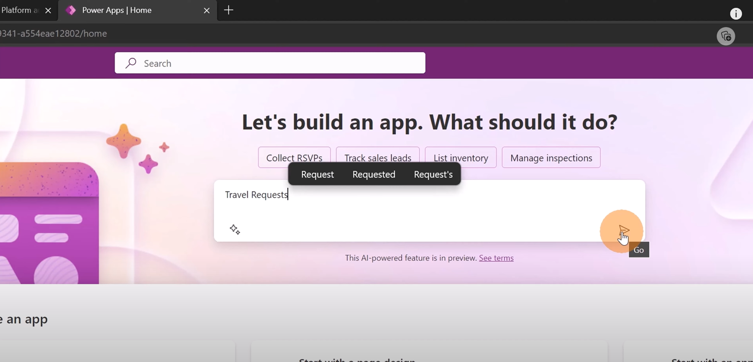The image size is (753, 362).
Task: Select the "Request" autocomplete suggestion
Action: [x=317, y=174]
